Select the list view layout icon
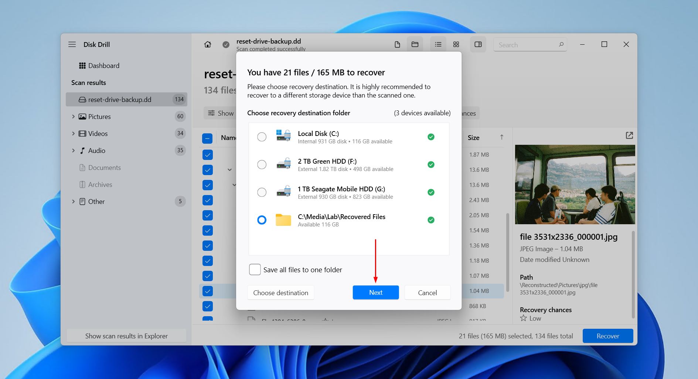This screenshot has height=379, width=698. [438, 45]
